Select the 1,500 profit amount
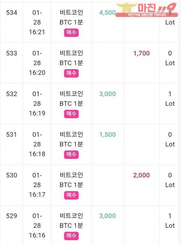181x245 pixels. pyautogui.click(x=107, y=135)
